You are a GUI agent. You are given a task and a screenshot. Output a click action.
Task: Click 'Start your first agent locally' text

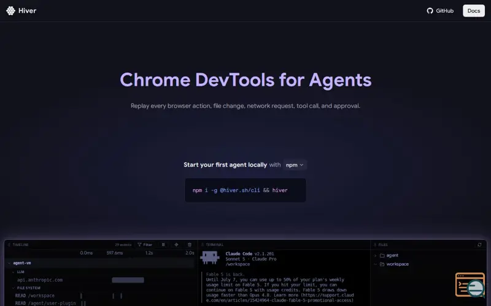(225, 165)
